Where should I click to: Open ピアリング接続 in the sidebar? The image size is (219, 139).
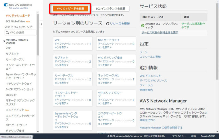point(15,131)
